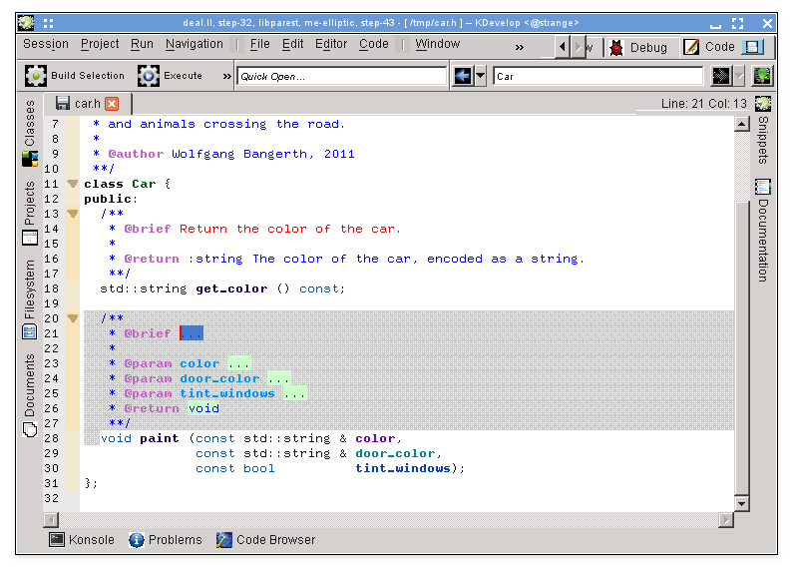This screenshot has height=573, width=793.
Task: Click the pin dots icon in title bar
Action: (x=48, y=23)
